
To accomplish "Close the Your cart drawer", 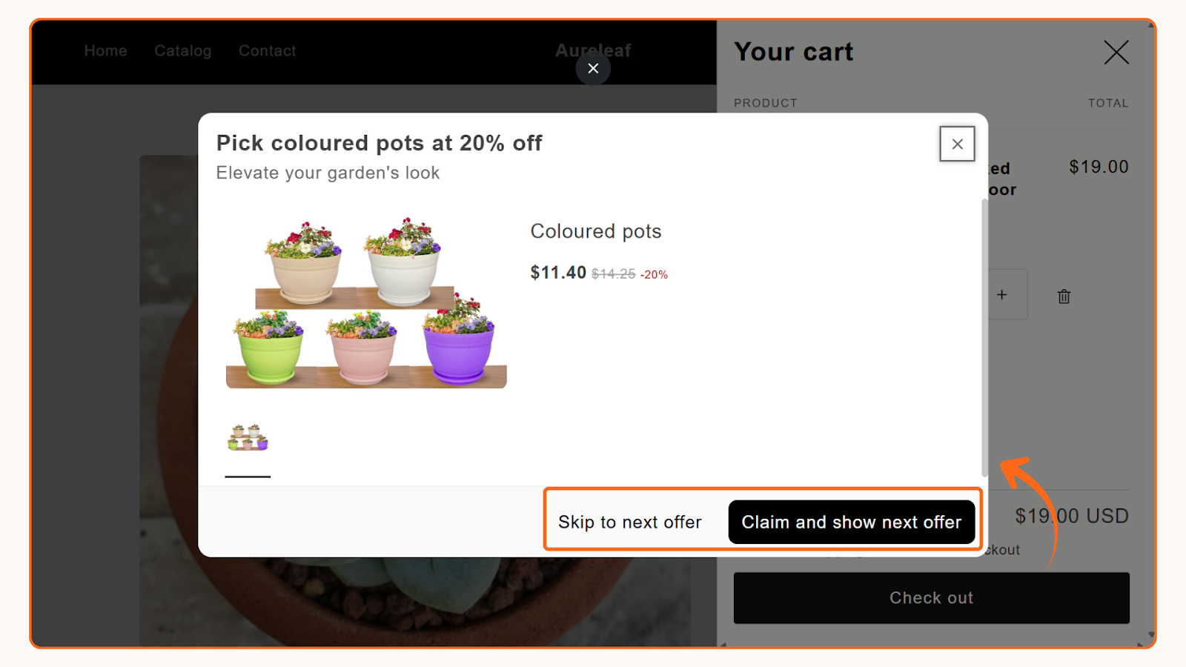I will (1116, 52).
